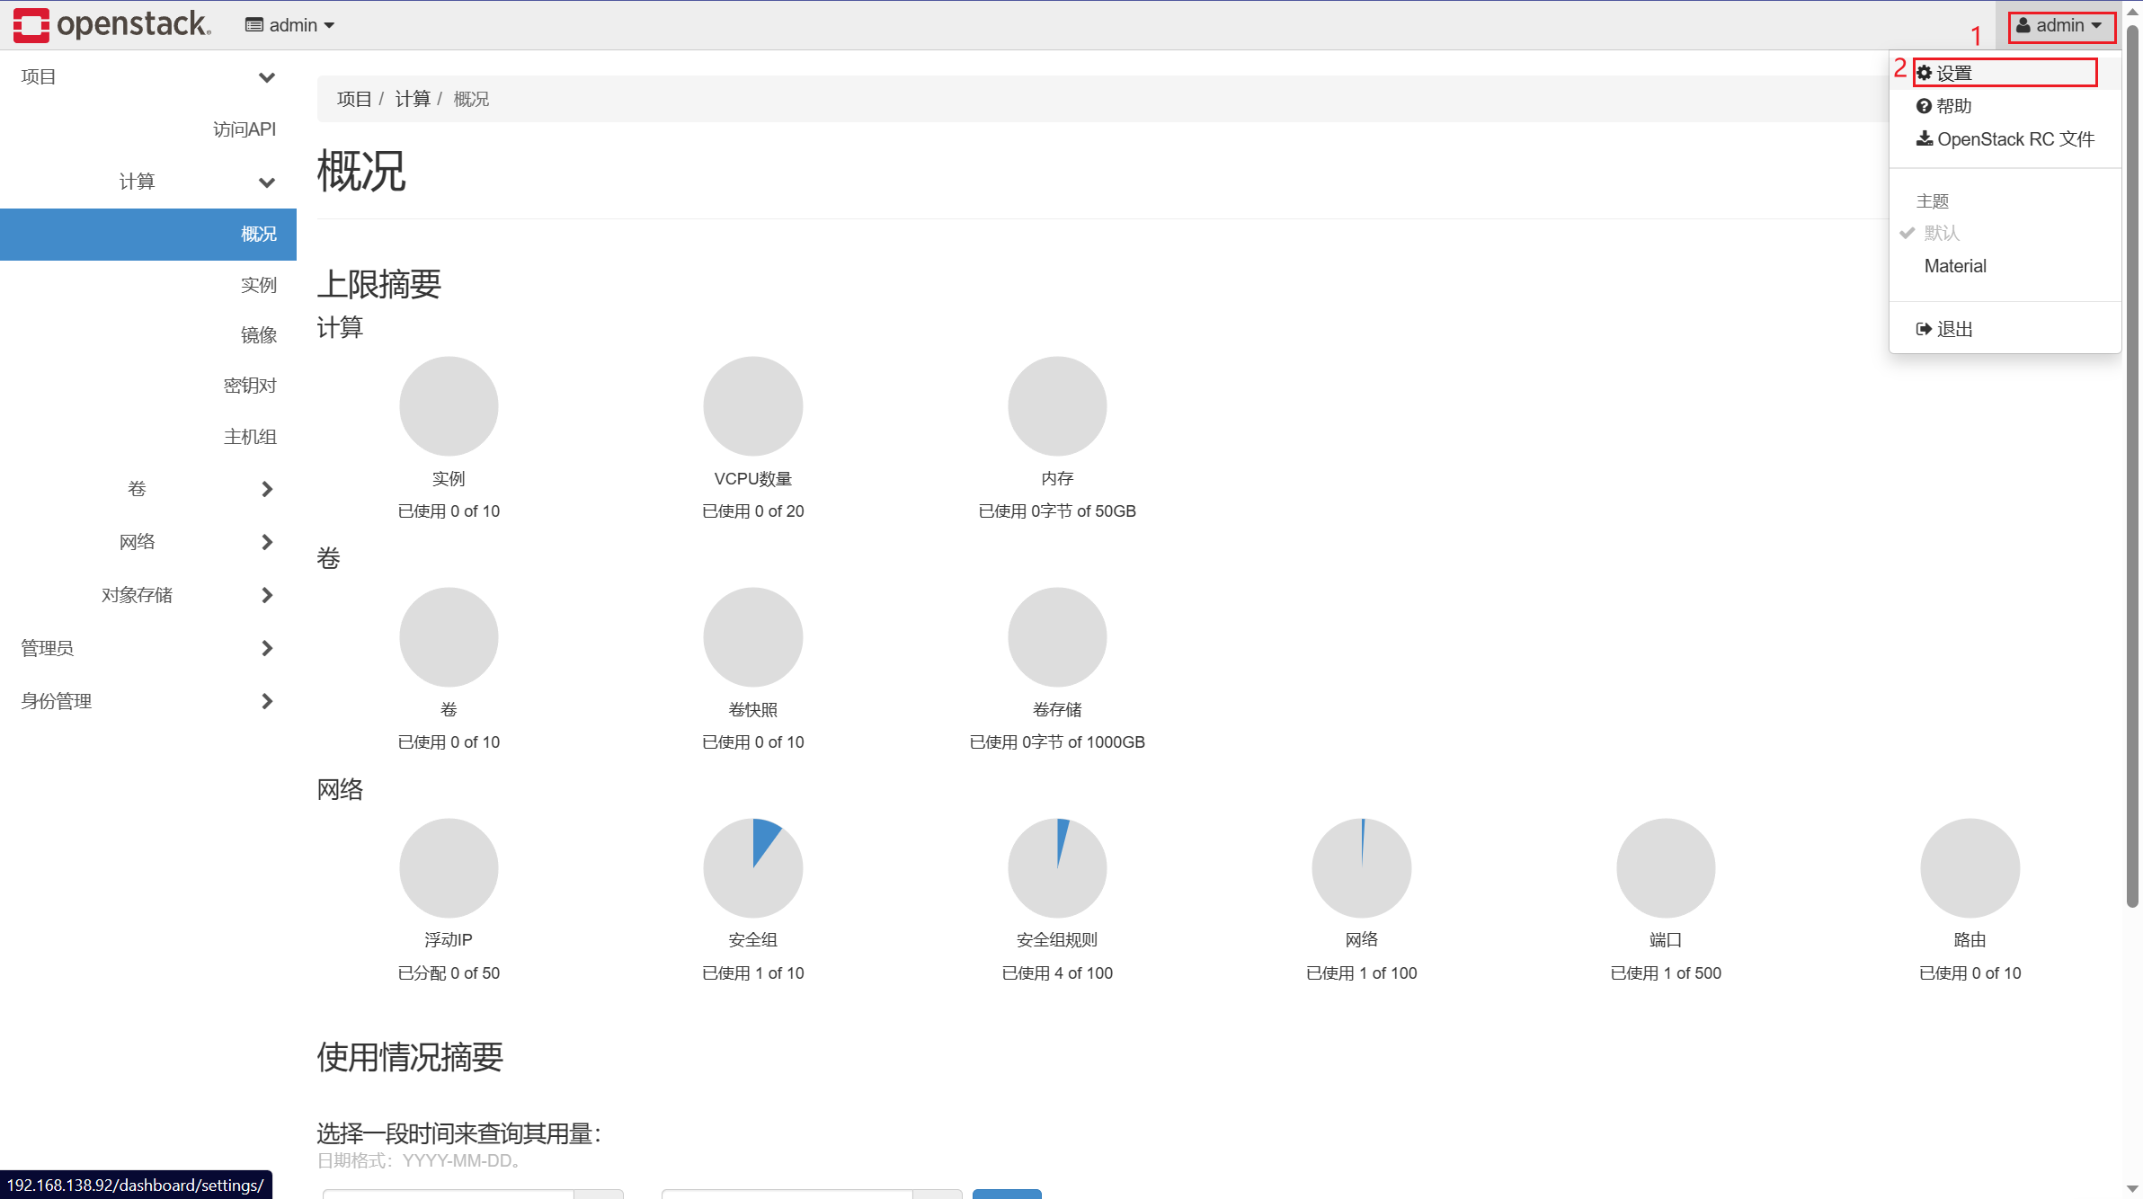The width and height of the screenshot is (2143, 1199).
Task: Open the 访问API link
Action: (244, 129)
